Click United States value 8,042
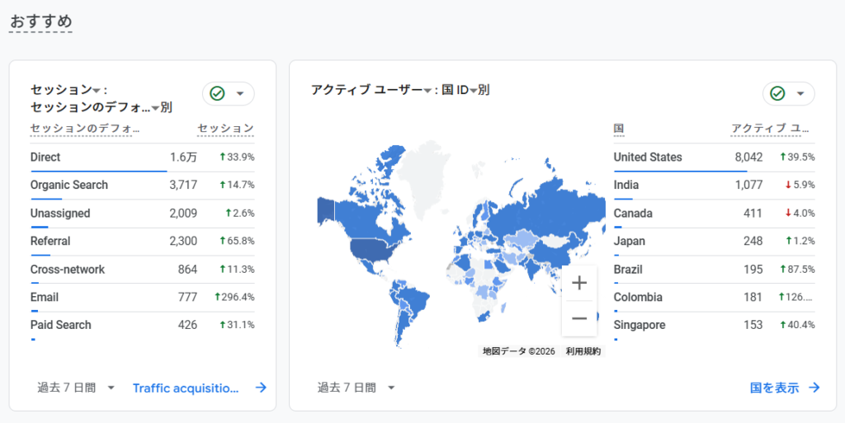Screen dimensions: 845x423 (x=748, y=157)
